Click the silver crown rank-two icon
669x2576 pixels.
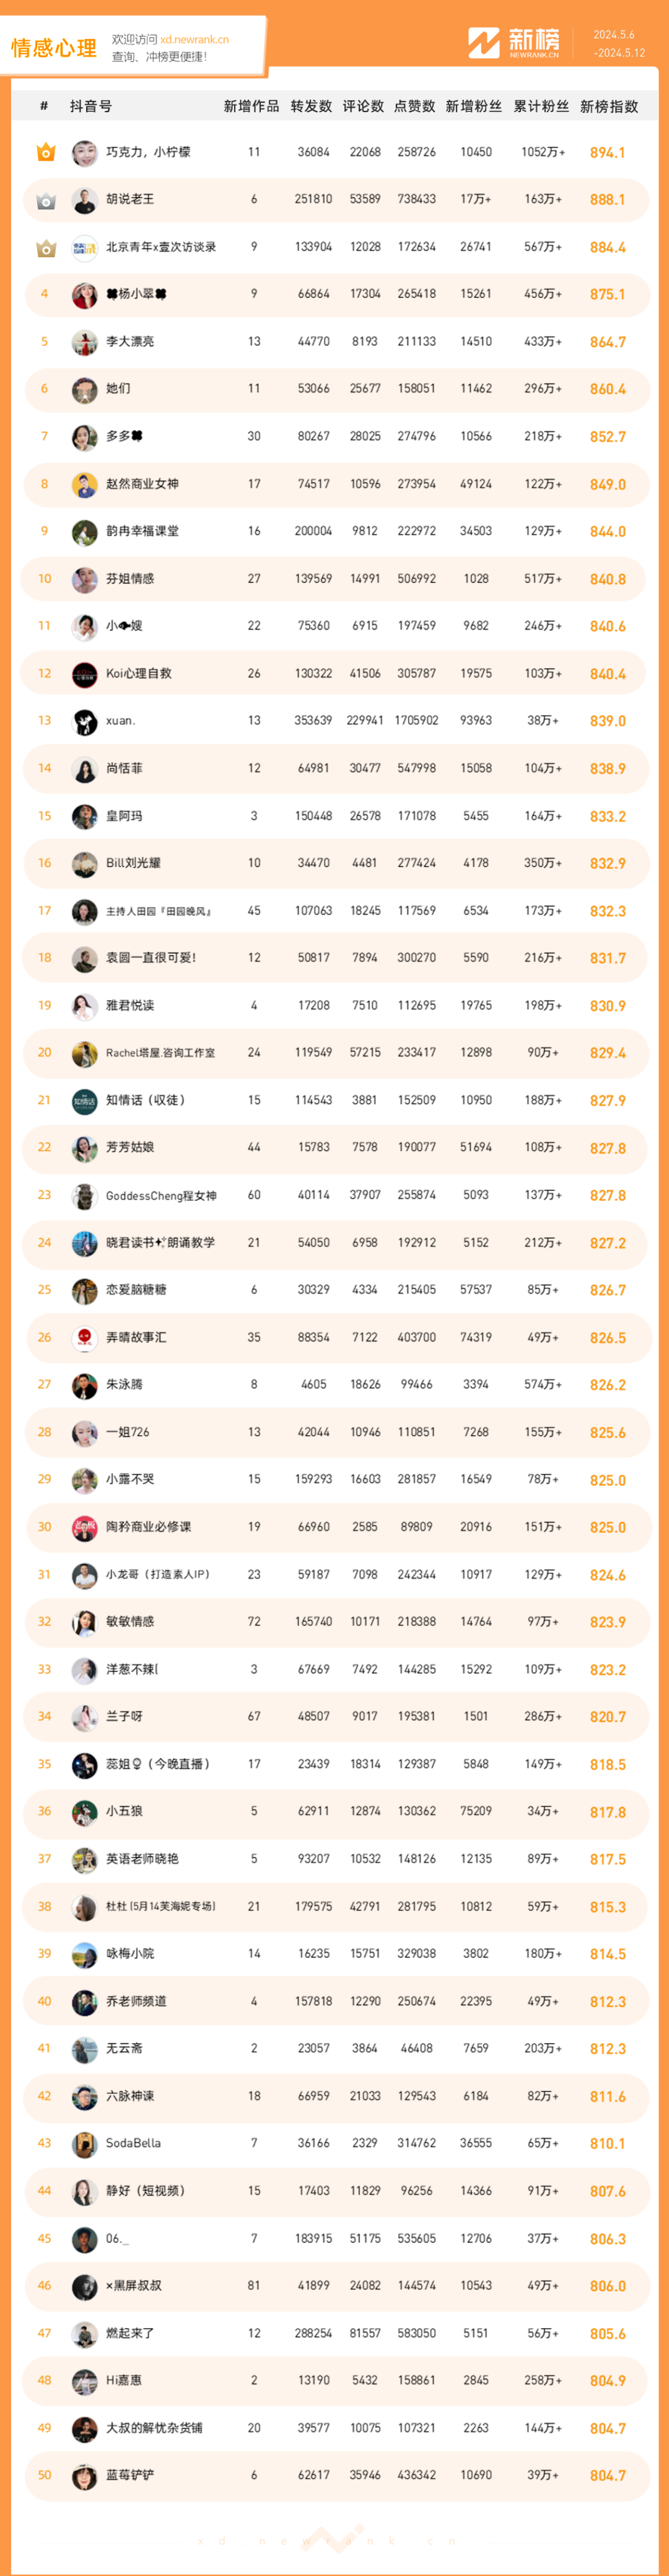click(46, 200)
